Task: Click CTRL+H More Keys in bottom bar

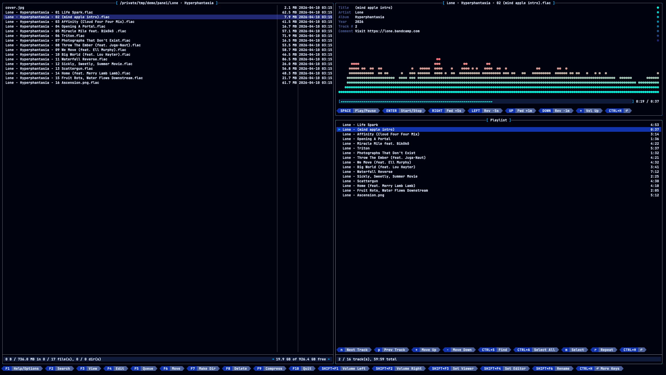Action: (x=600, y=368)
